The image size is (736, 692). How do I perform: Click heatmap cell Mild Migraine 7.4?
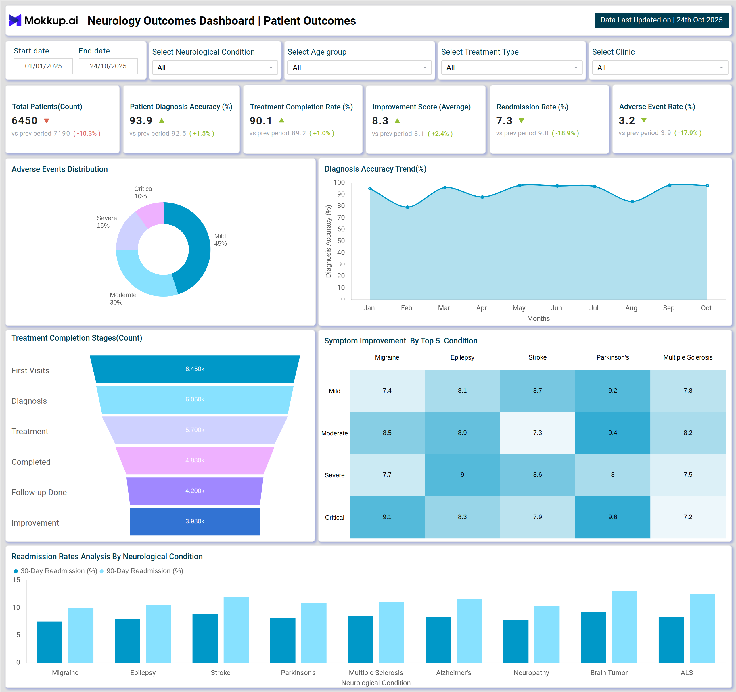(387, 391)
